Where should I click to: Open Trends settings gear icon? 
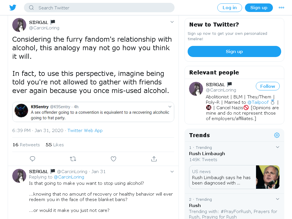[277, 135]
